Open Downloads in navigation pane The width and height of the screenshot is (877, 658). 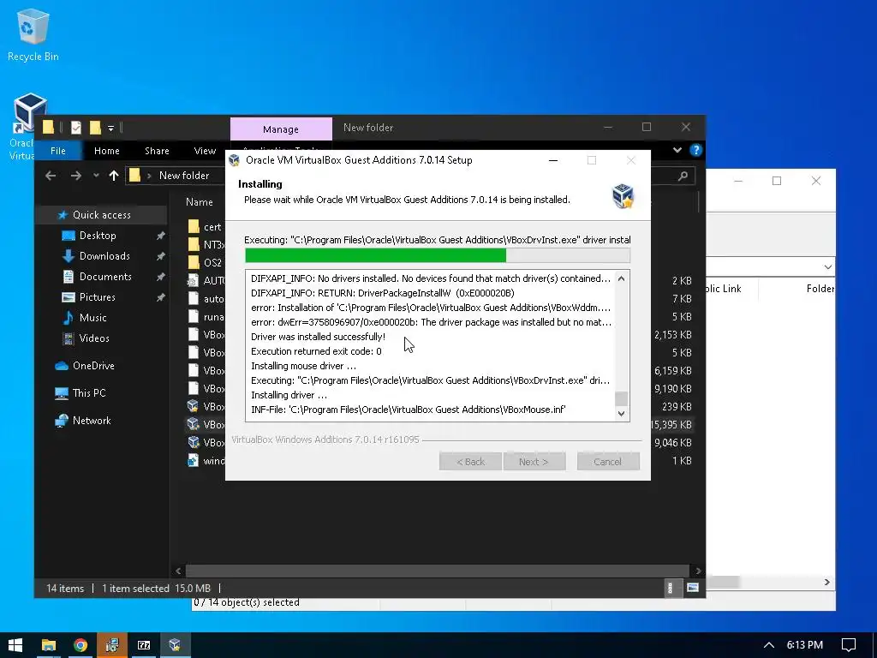pos(104,256)
